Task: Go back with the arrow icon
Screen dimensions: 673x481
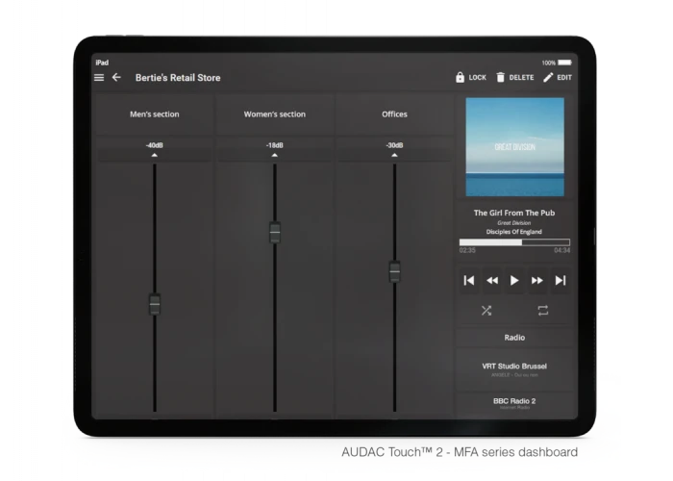Action: click(116, 77)
